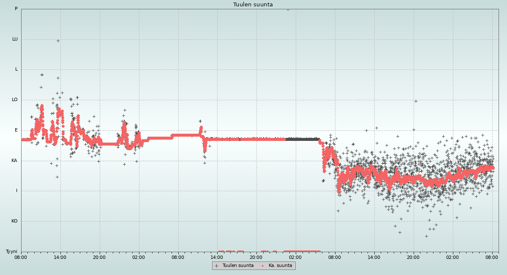
Task: Select the "Tuulen suunta" legend label
Action: point(238,266)
